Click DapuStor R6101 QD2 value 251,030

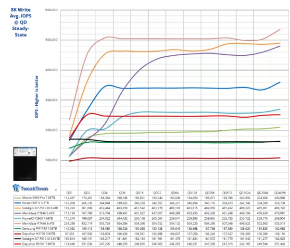point(87,244)
